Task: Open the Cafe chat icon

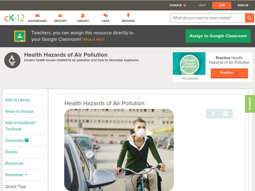Action: coord(106,16)
